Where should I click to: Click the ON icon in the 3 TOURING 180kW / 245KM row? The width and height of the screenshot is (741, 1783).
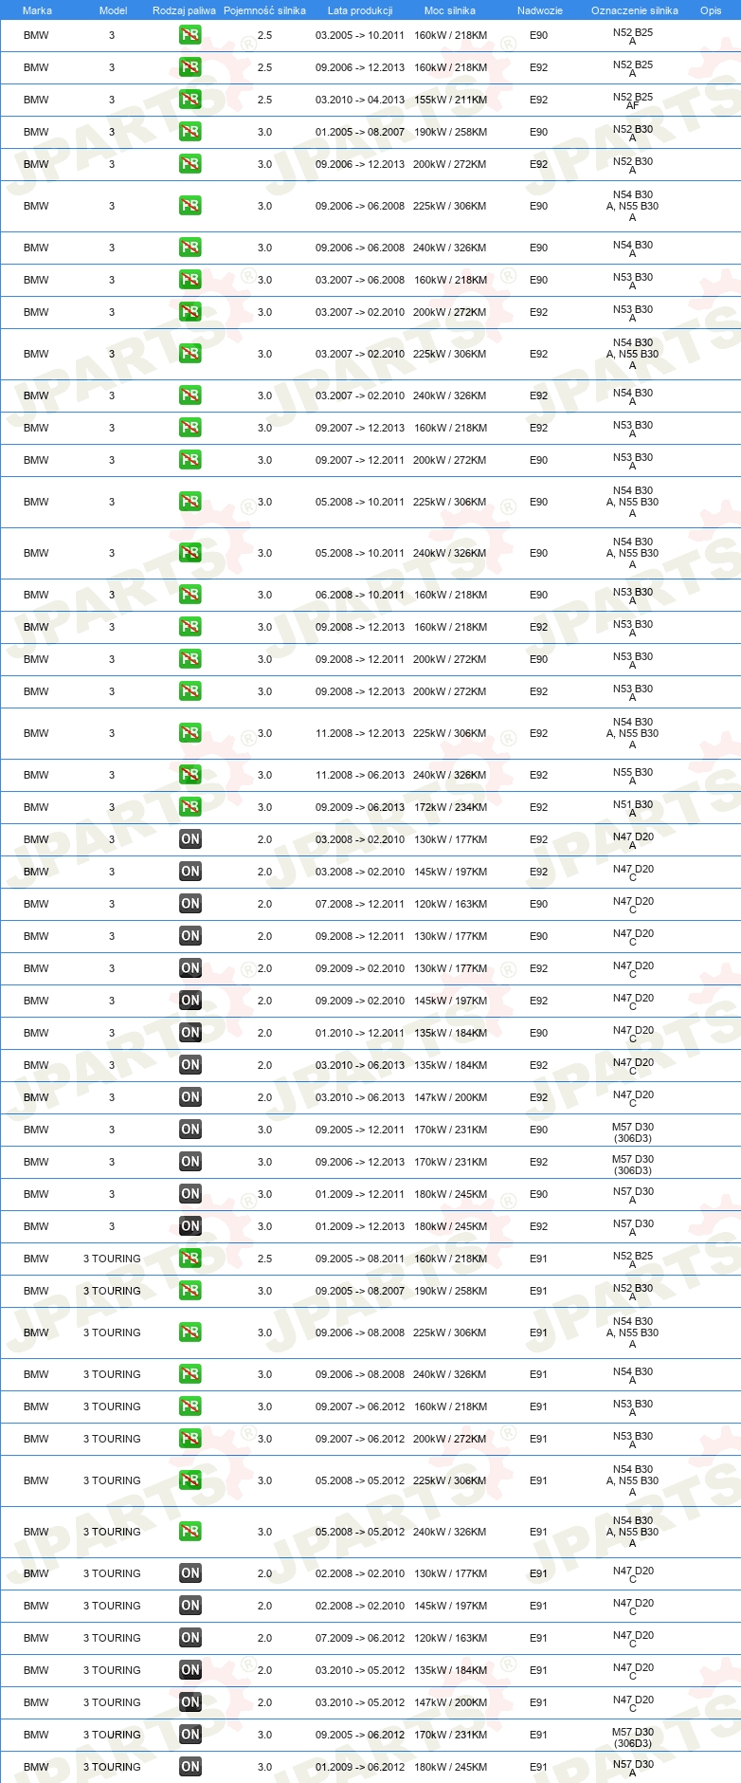pyautogui.click(x=190, y=1767)
